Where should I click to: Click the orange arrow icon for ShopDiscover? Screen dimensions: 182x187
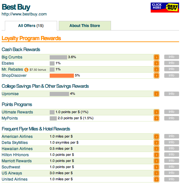(157, 76)
